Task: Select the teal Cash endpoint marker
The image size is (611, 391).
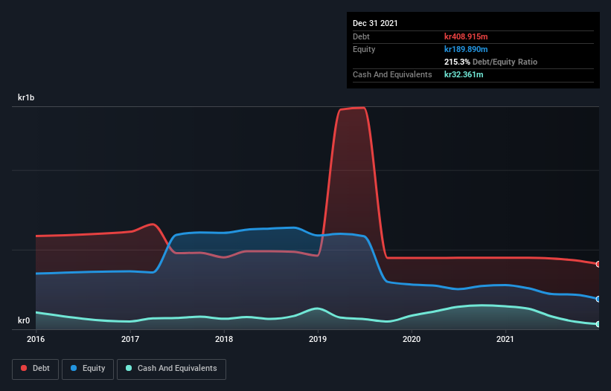Action: tap(598, 324)
